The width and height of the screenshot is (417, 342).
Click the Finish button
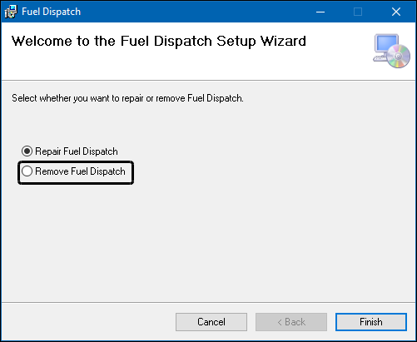(371, 322)
